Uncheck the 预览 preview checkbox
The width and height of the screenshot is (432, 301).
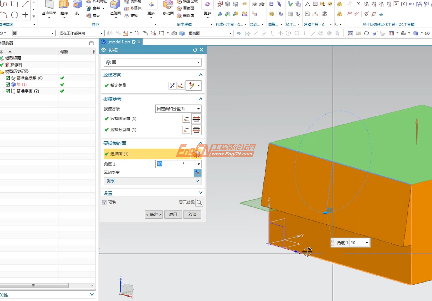tap(105, 203)
